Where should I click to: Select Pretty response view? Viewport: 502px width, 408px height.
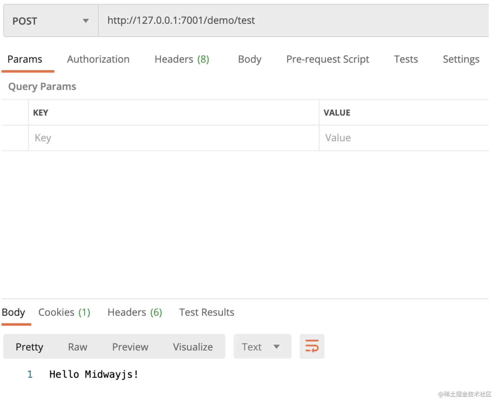pyautogui.click(x=30, y=347)
